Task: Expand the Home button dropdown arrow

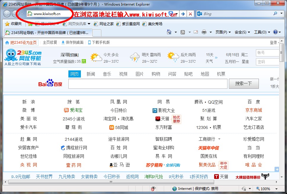Action: (x=176, y=32)
